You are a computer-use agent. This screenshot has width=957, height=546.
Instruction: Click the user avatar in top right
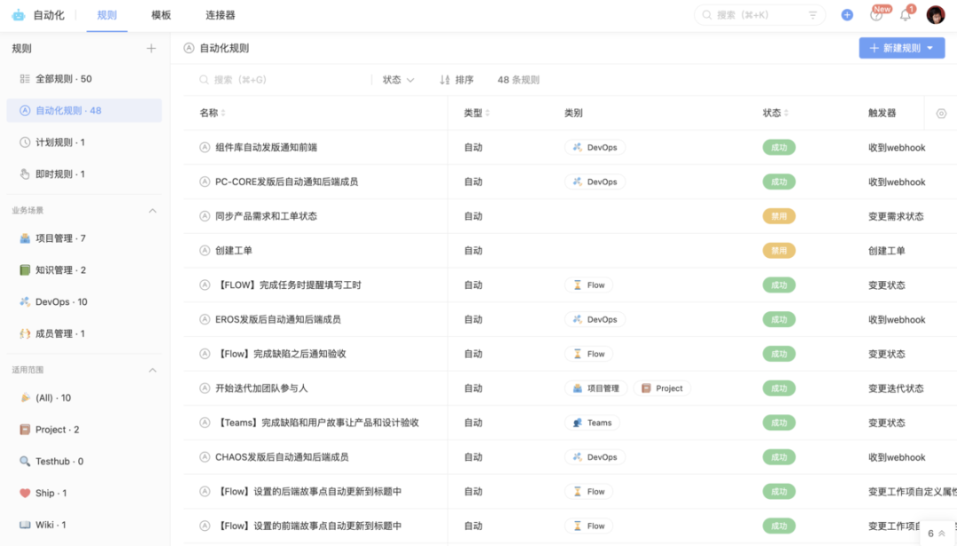point(936,15)
